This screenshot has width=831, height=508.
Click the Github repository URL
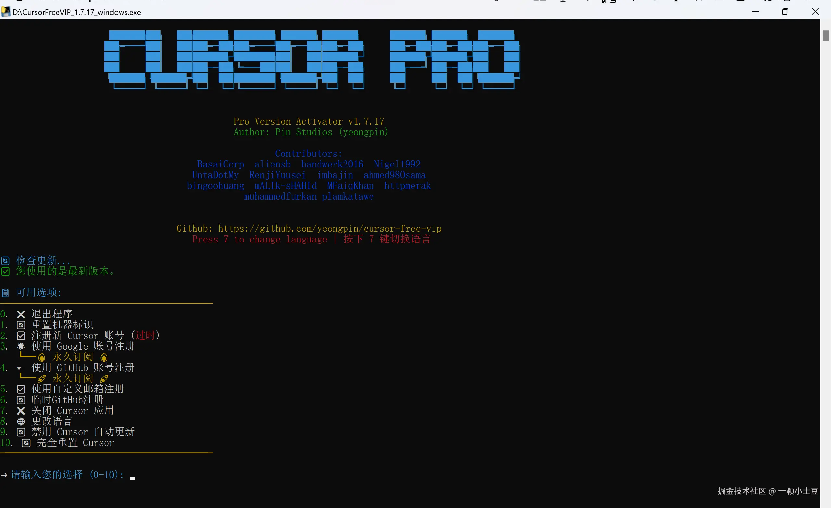[x=330, y=229]
